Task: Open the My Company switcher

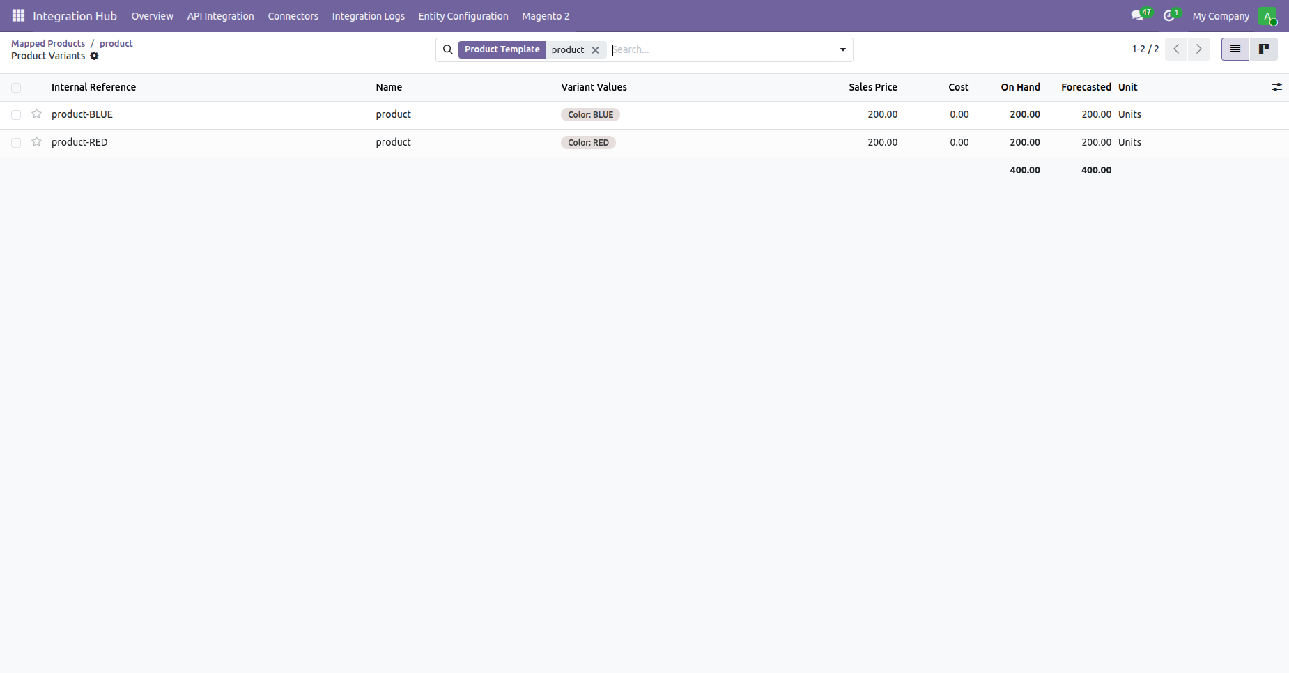Action: tap(1221, 16)
